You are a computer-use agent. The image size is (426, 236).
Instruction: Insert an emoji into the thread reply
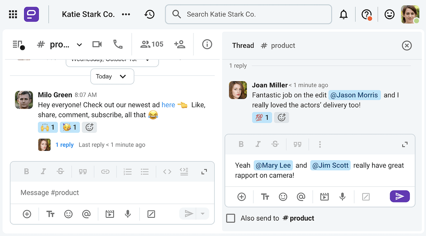[x=283, y=196]
